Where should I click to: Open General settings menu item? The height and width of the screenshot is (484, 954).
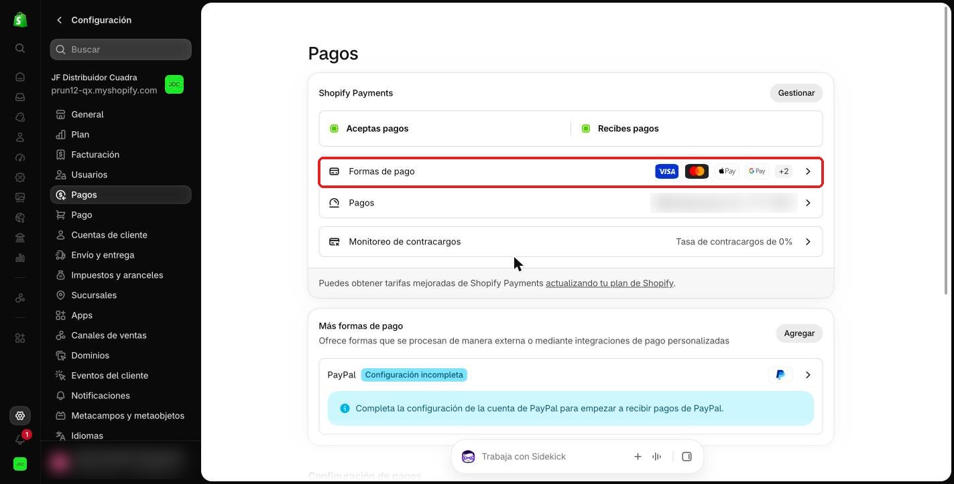coord(121,114)
